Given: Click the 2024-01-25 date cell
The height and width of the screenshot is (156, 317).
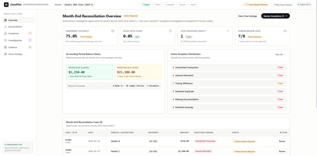Looking at the screenshot, I should 94,151.
